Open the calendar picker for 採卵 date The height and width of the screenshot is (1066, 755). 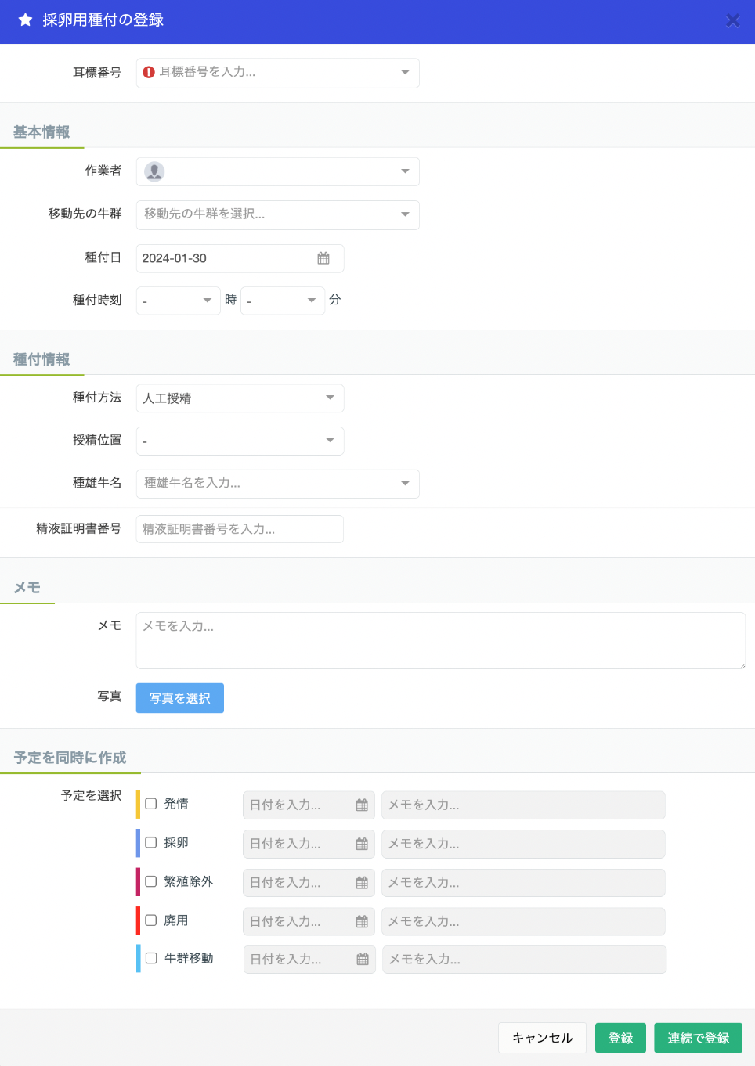click(x=362, y=844)
